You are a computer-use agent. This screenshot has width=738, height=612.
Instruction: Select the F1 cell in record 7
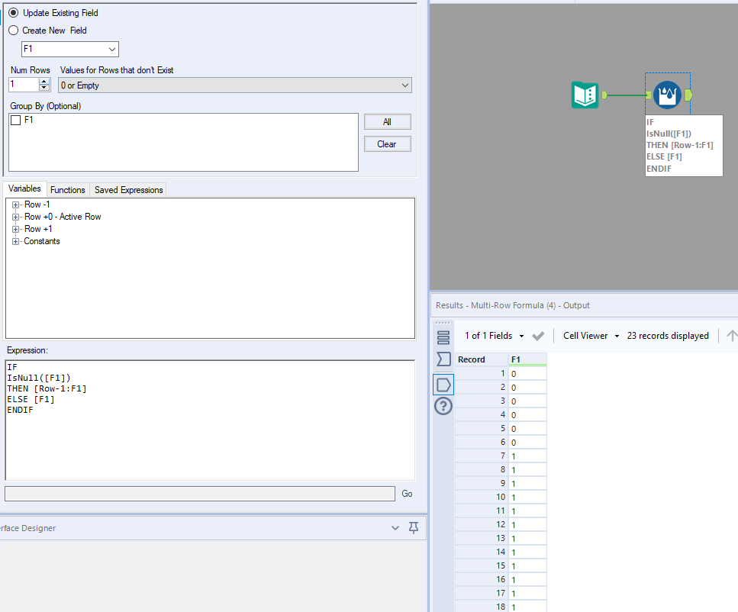pos(527,456)
